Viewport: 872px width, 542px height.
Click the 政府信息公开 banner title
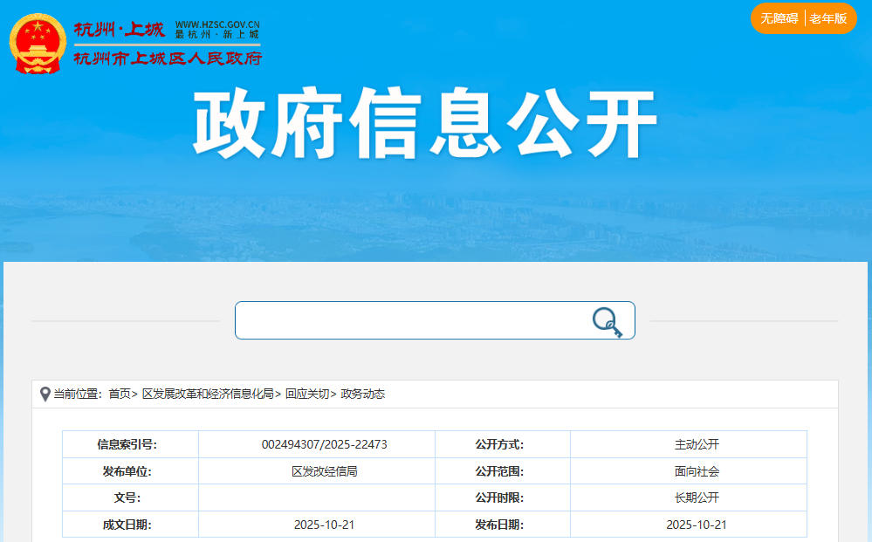coord(425,125)
